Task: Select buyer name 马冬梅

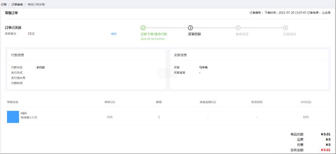Action: (x=203, y=67)
